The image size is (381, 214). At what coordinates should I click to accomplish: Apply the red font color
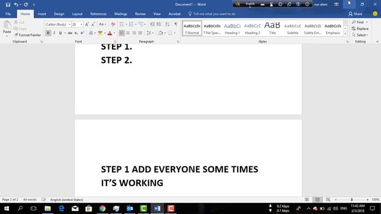(110, 33)
